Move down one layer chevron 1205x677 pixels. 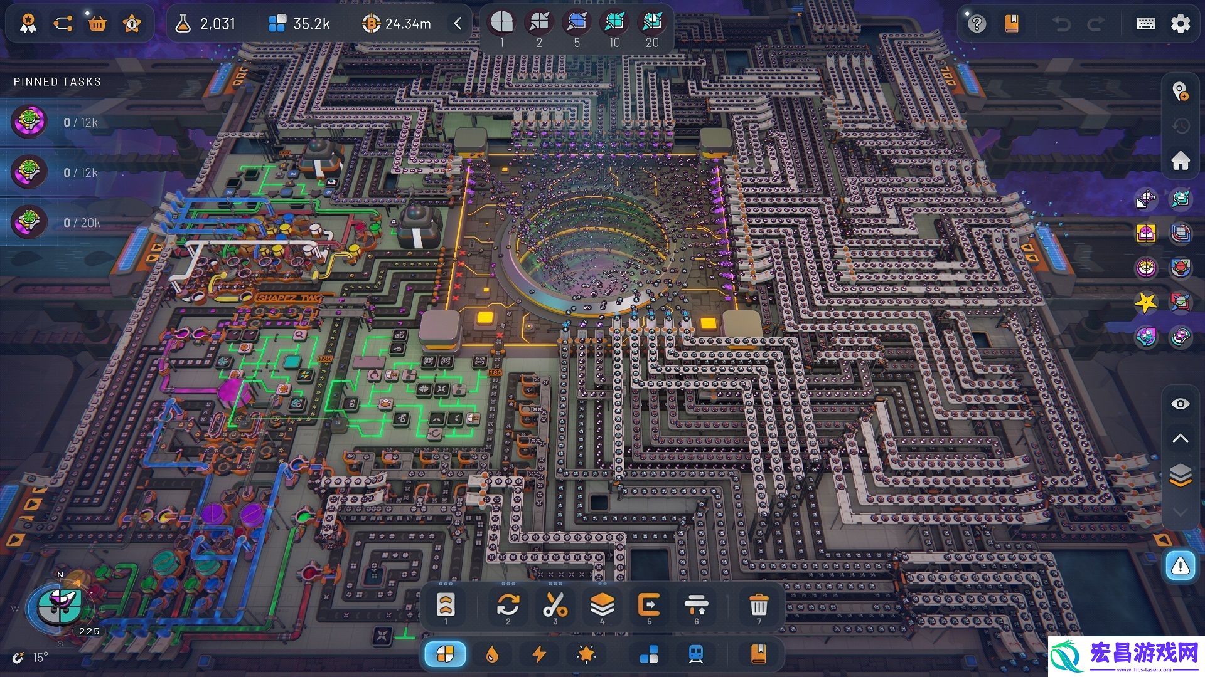point(1181,512)
